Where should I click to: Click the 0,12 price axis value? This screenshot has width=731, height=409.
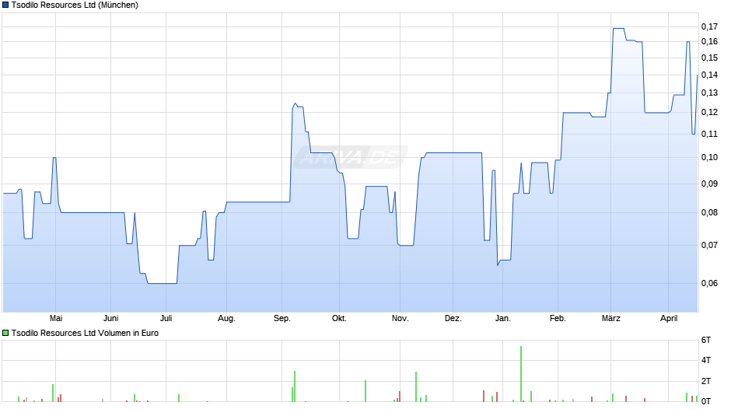pyautogui.click(x=709, y=112)
